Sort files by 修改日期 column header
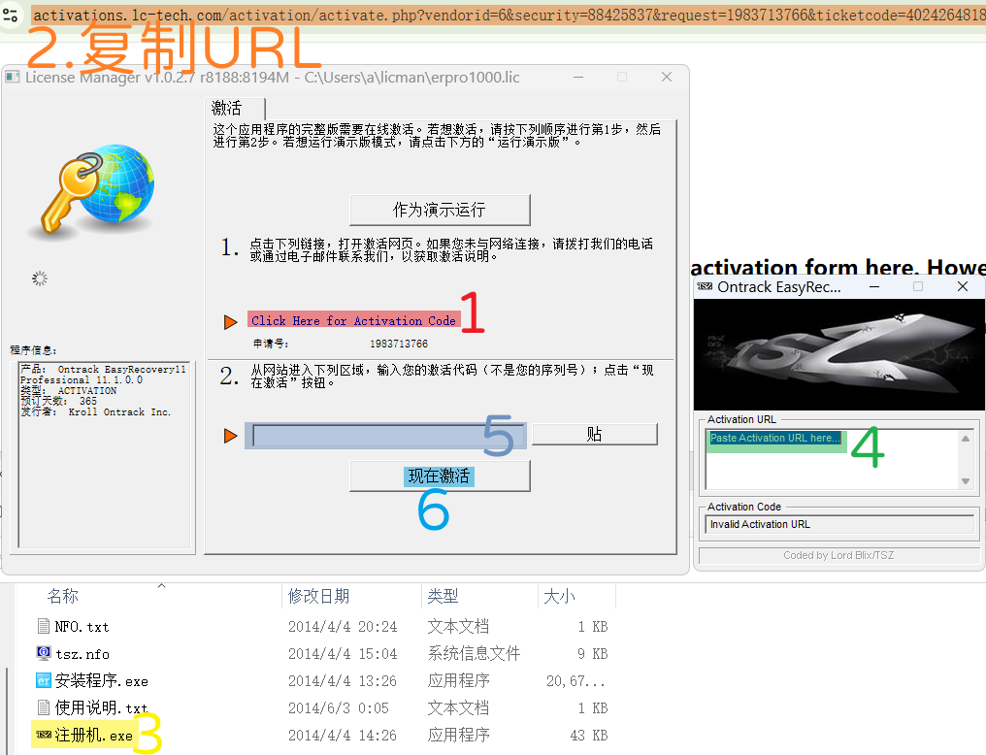The image size is (986, 755). pyautogui.click(x=319, y=596)
